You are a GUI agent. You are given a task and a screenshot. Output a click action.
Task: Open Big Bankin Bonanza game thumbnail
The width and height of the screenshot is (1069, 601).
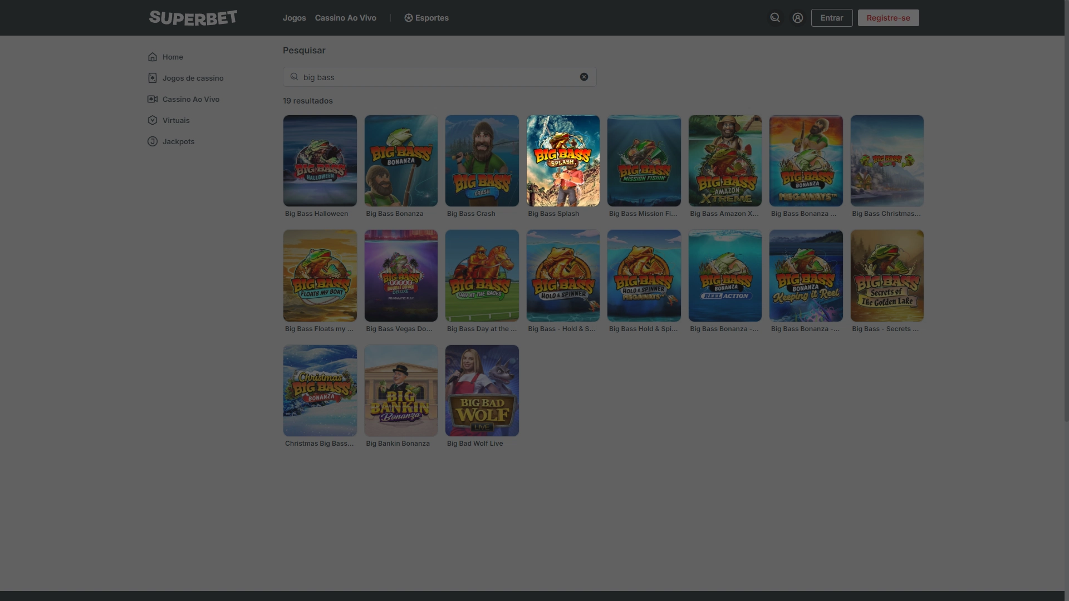pyautogui.click(x=401, y=391)
